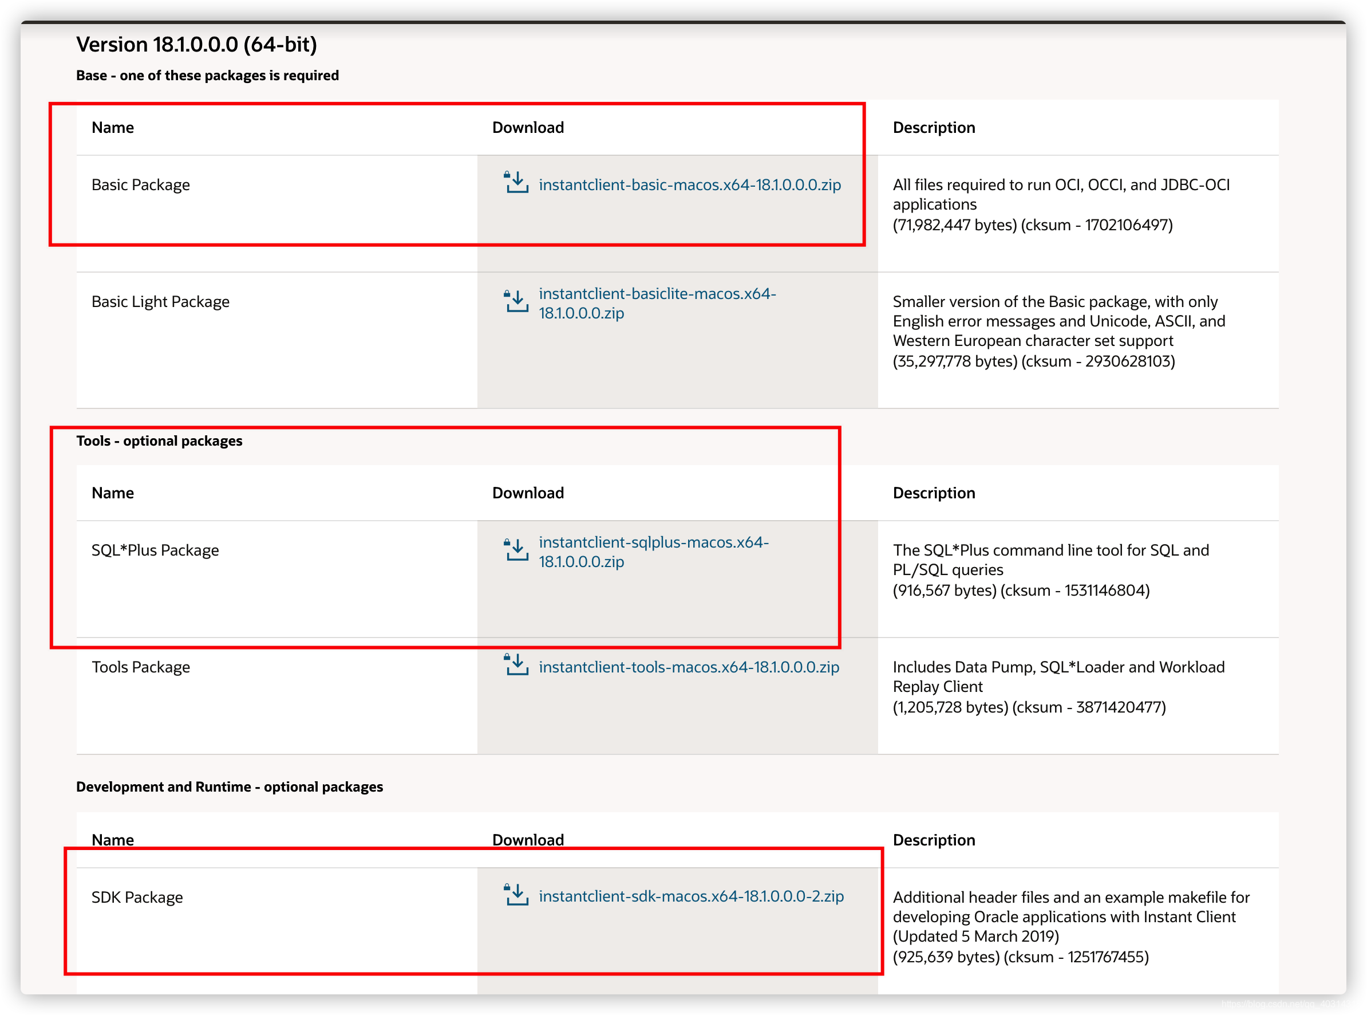Click the download icon beside instantclient-sdk zip
1367x1015 pixels.
516,895
